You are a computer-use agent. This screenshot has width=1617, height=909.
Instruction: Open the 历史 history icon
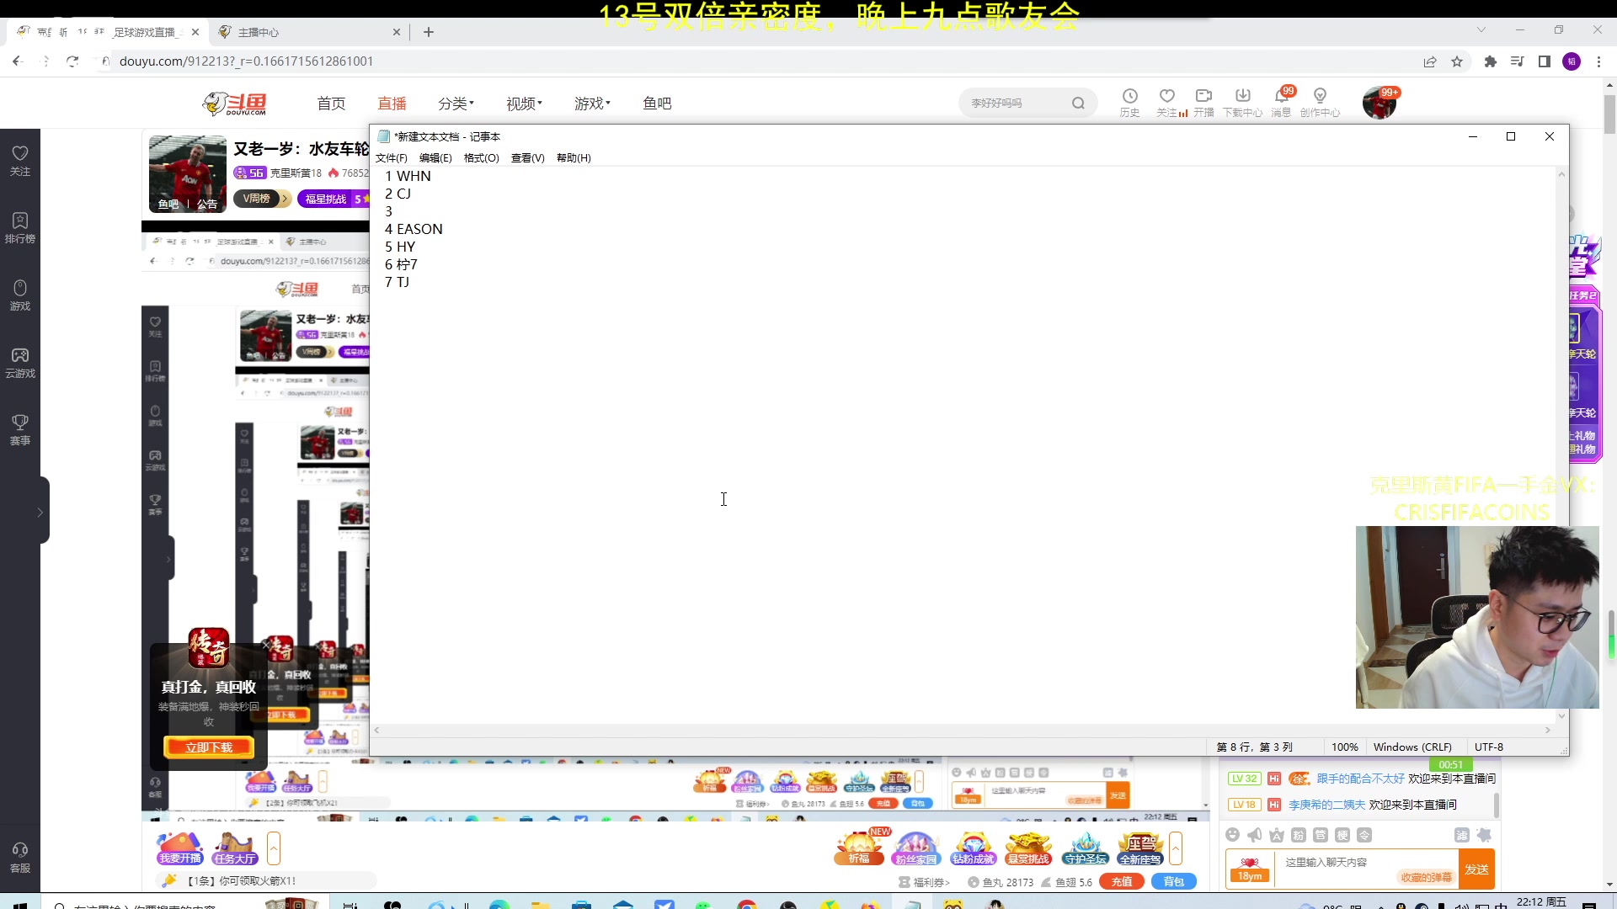tap(1129, 97)
